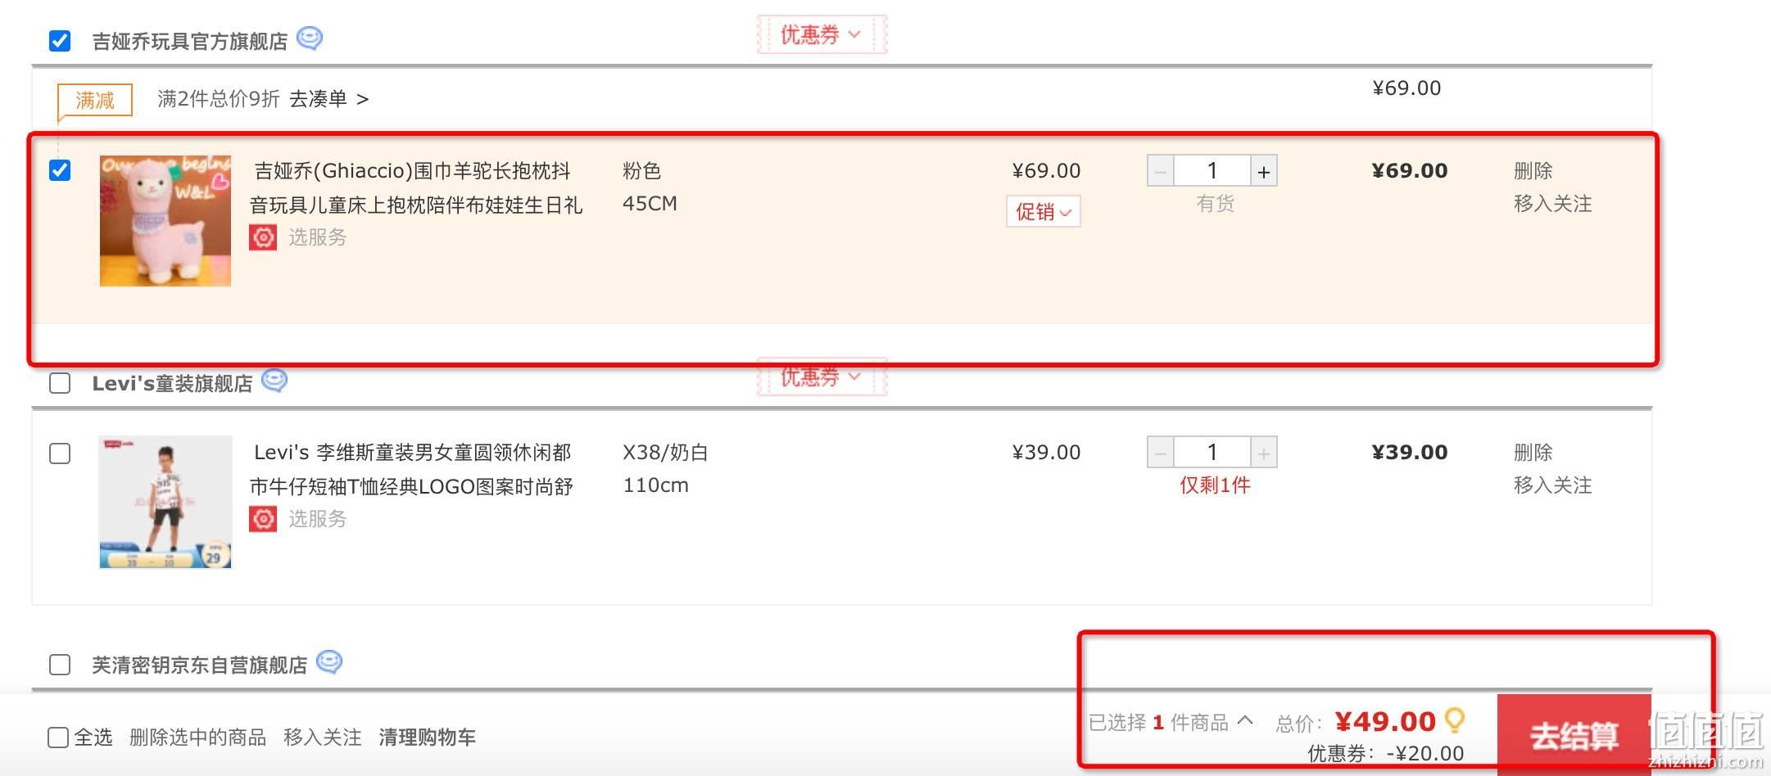Viewport: 1771px width, 776px height.
Task: Open the 促销 promotion dropdown
Action: coord(1044,211)
